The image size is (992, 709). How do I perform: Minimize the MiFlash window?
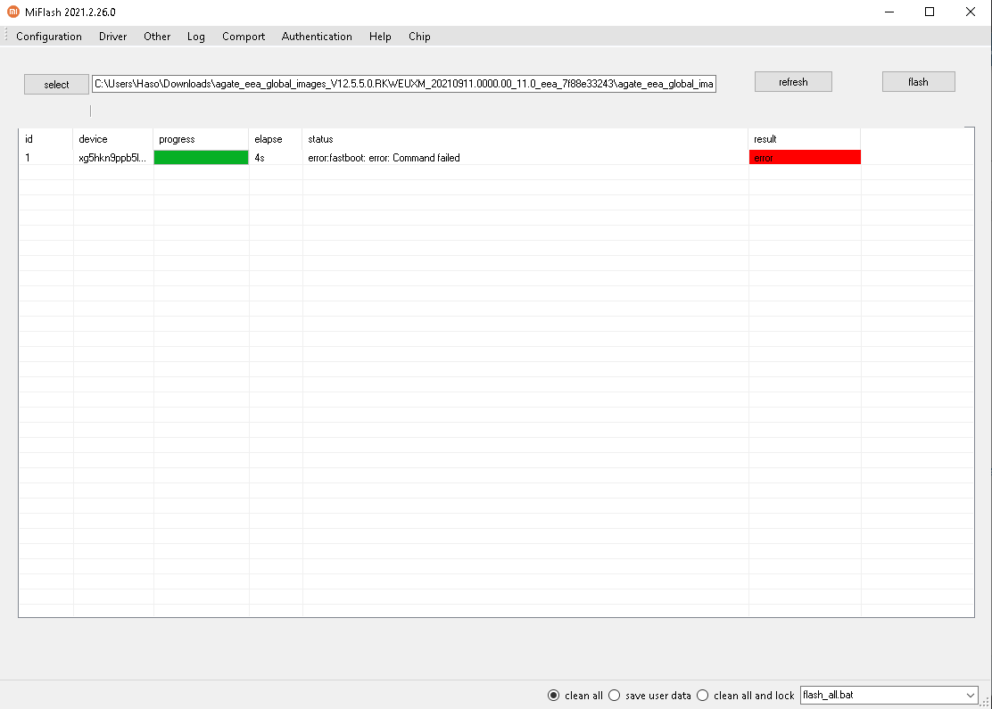(x=889, y=12)
